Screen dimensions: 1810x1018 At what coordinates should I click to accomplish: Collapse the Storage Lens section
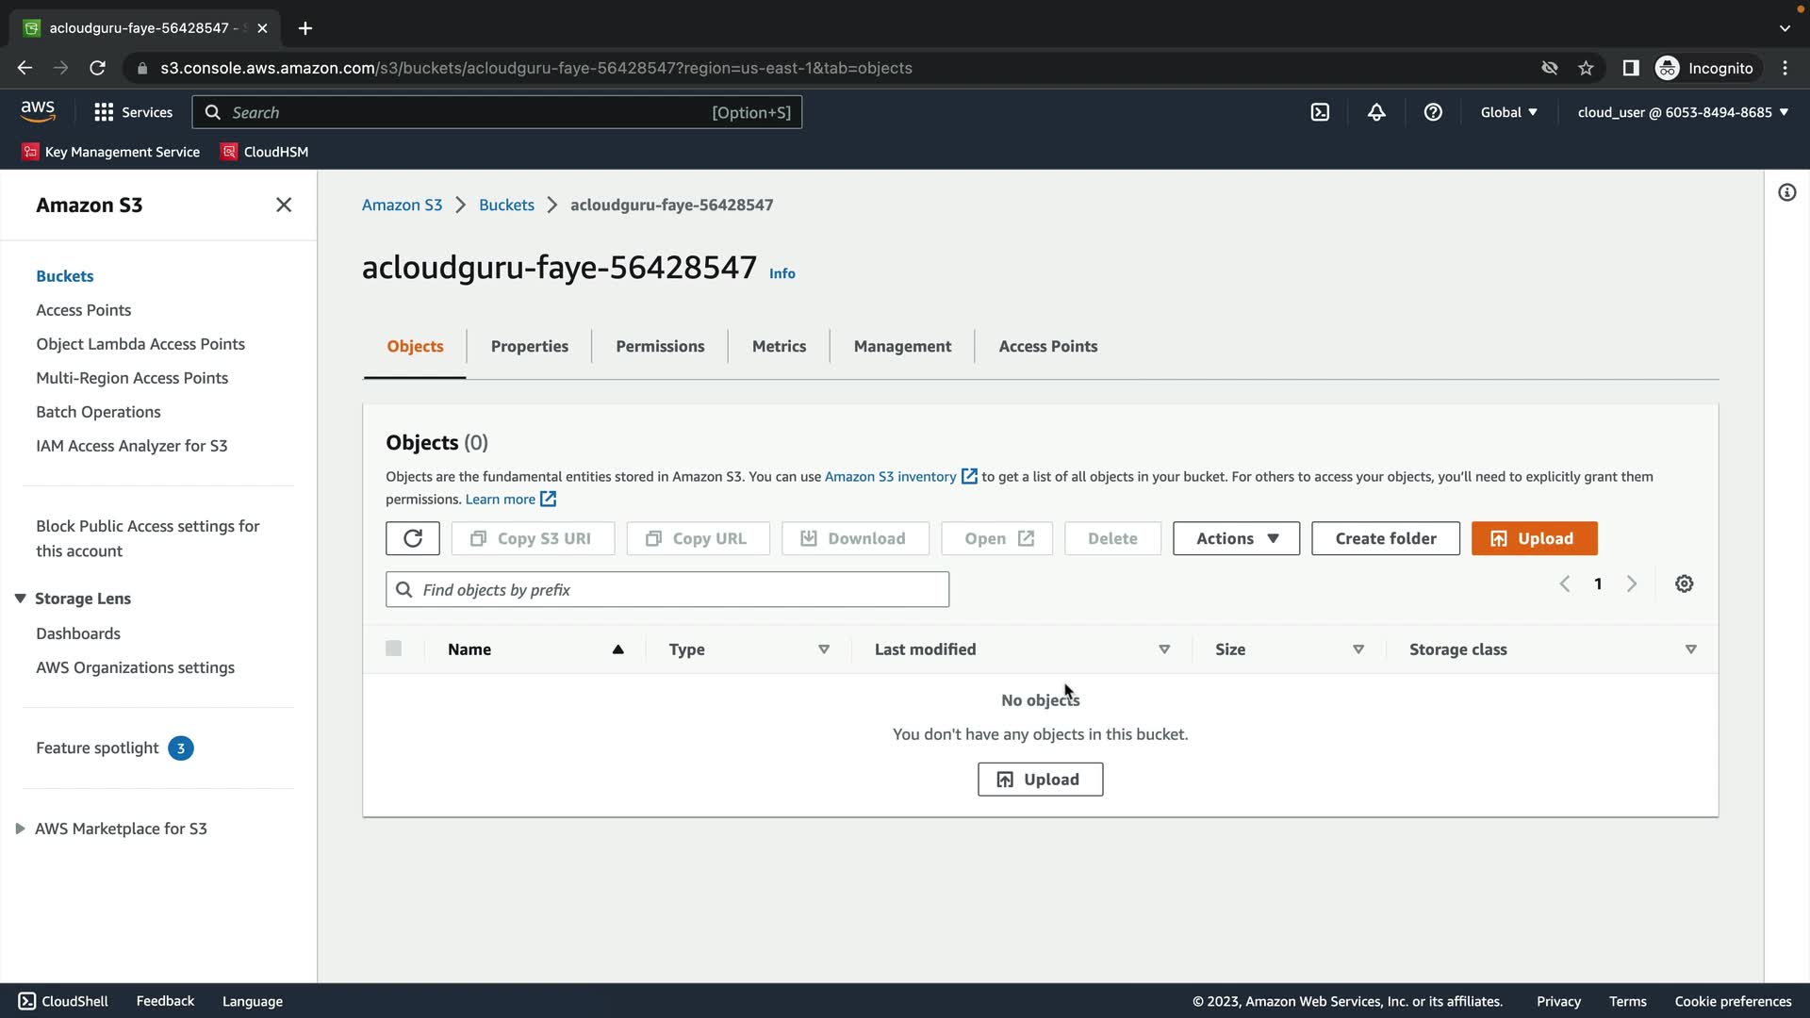coord(20,599)
